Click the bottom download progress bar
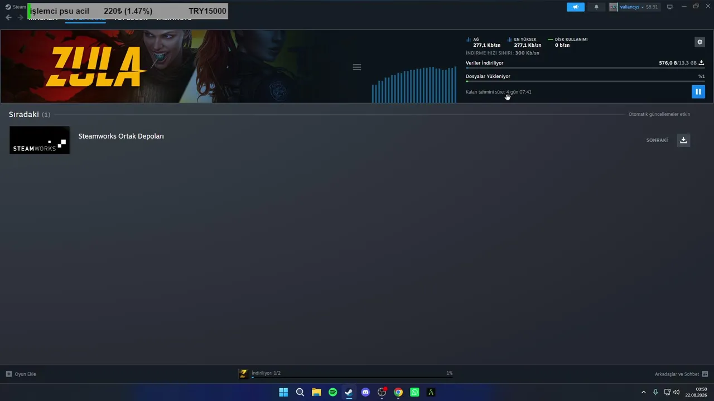 click(352, 378)
